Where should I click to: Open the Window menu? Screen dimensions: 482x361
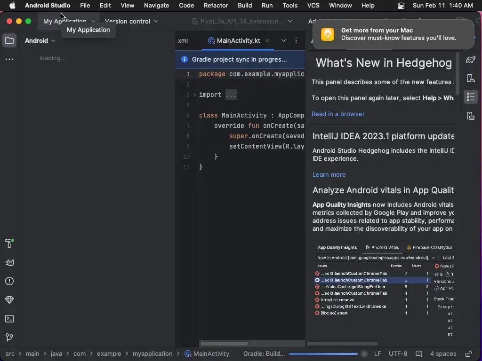[x=340, y=5]
